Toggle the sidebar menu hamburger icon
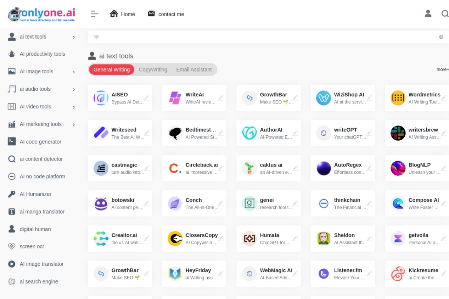 (94, 14)
